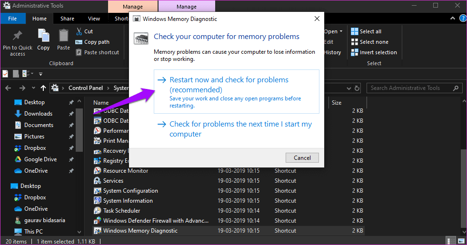Viewport: 467px width, 245px height.
Task: Click the Paste ribbon icon
Action: (63, 36)
